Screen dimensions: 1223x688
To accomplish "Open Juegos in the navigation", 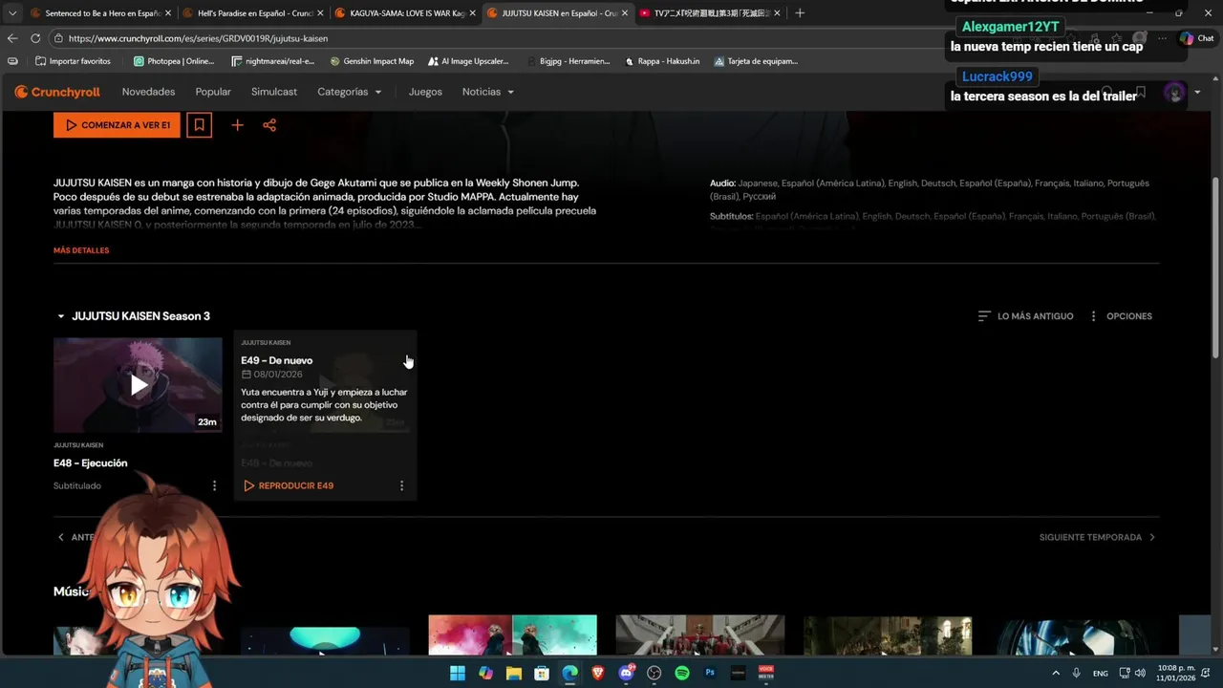I will coord(425,92).
